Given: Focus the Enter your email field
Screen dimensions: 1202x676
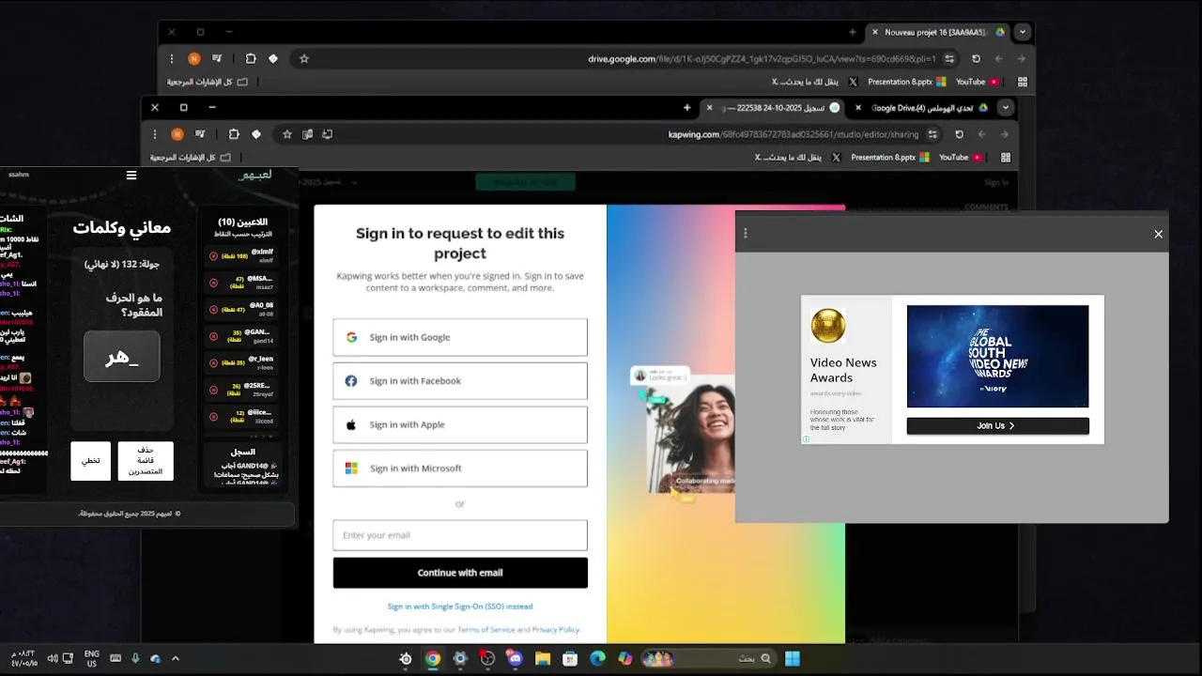Looking at the screenshot, I should [x=460, y=535].
